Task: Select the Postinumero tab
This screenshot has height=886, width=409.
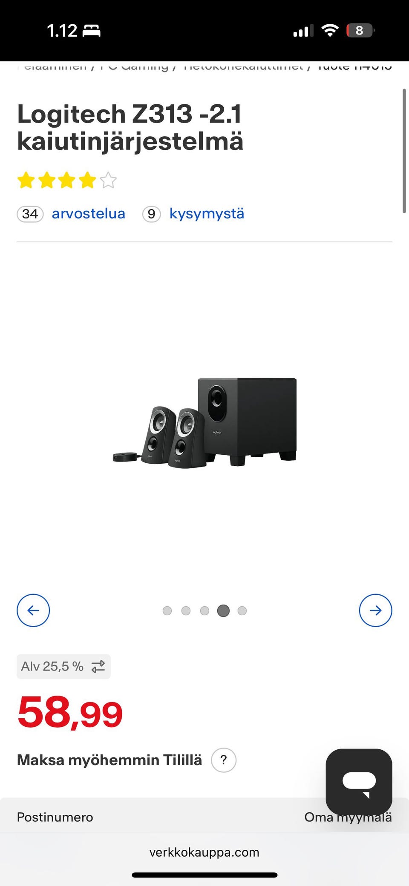Action: coord(55,817)
